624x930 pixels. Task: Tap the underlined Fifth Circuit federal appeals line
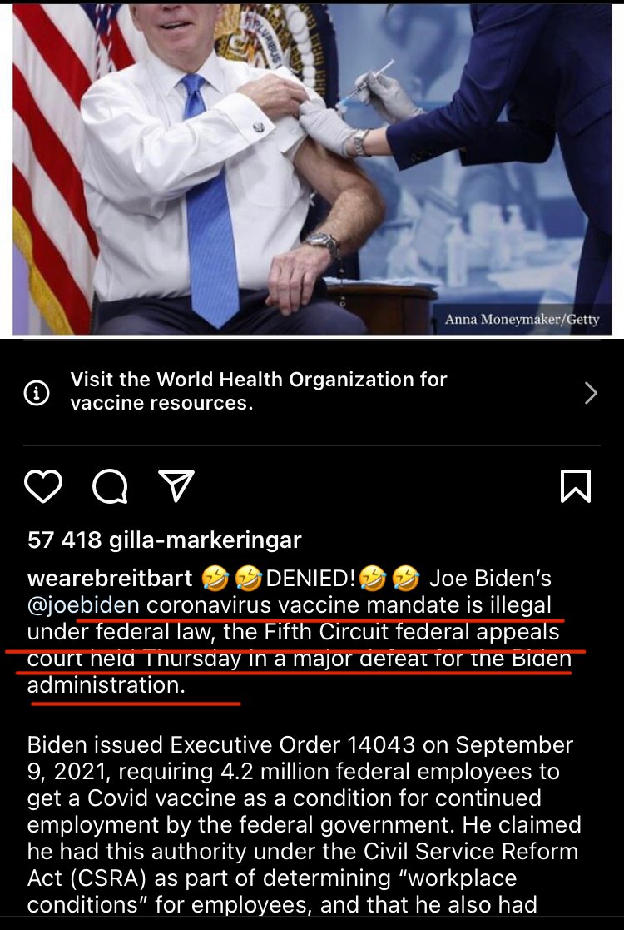tap(294, 632)
